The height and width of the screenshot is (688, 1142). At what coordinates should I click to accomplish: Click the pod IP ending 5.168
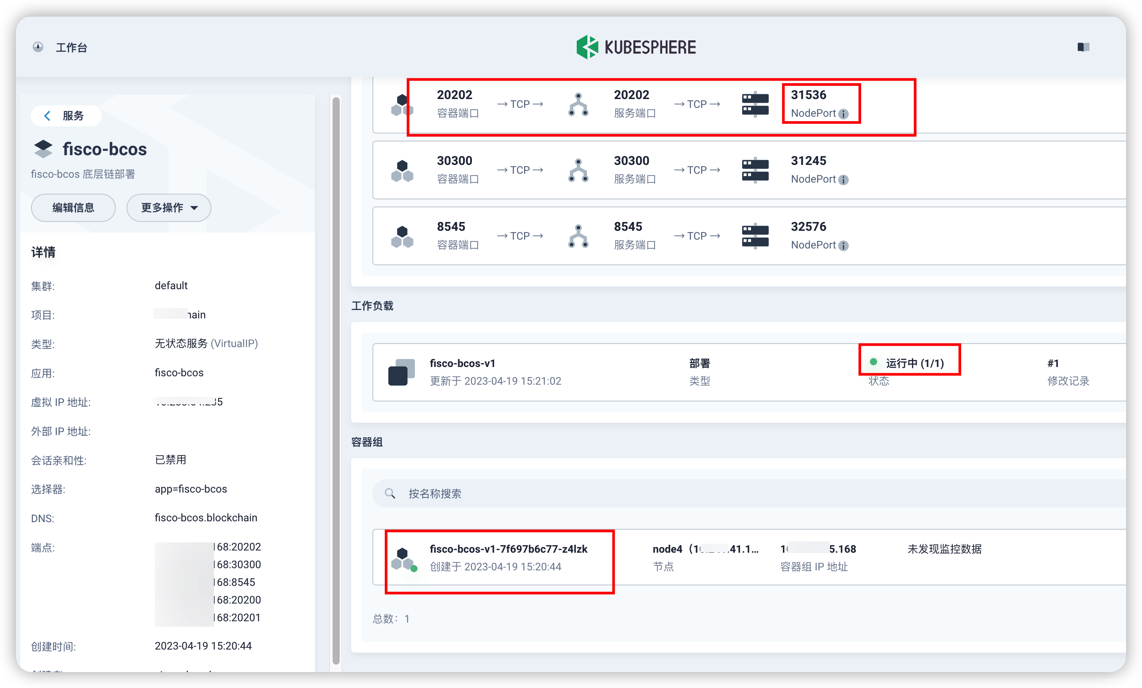point(818,549)
